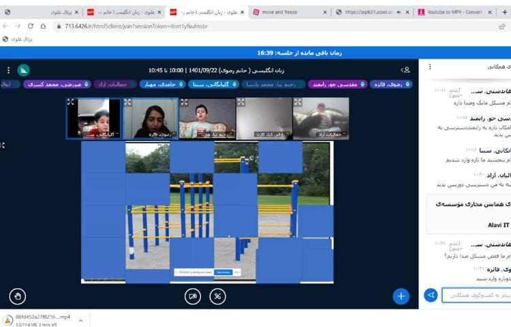Reload the page with the refresh icon
Screen dimensions: 511x327
tap(31, 26)
